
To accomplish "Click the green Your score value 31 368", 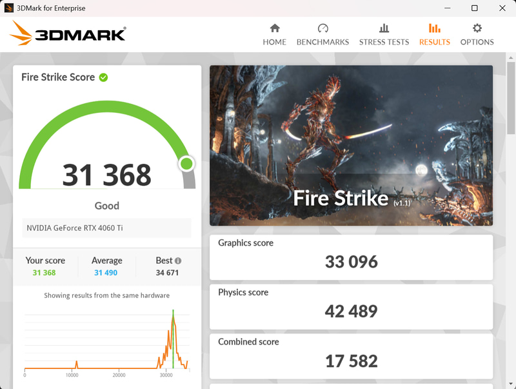I will tap(46, 272).
